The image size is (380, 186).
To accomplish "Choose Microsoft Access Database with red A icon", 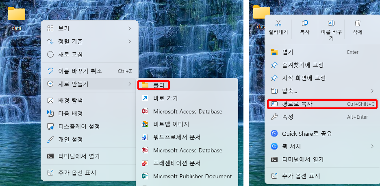I will click(x=187, y=111).
